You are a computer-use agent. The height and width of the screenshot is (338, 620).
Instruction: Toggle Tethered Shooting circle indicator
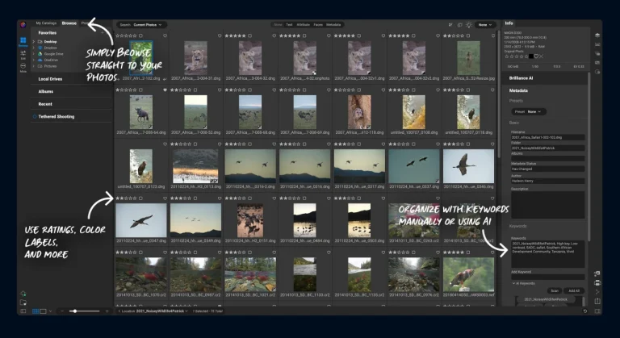coord(35,117)
